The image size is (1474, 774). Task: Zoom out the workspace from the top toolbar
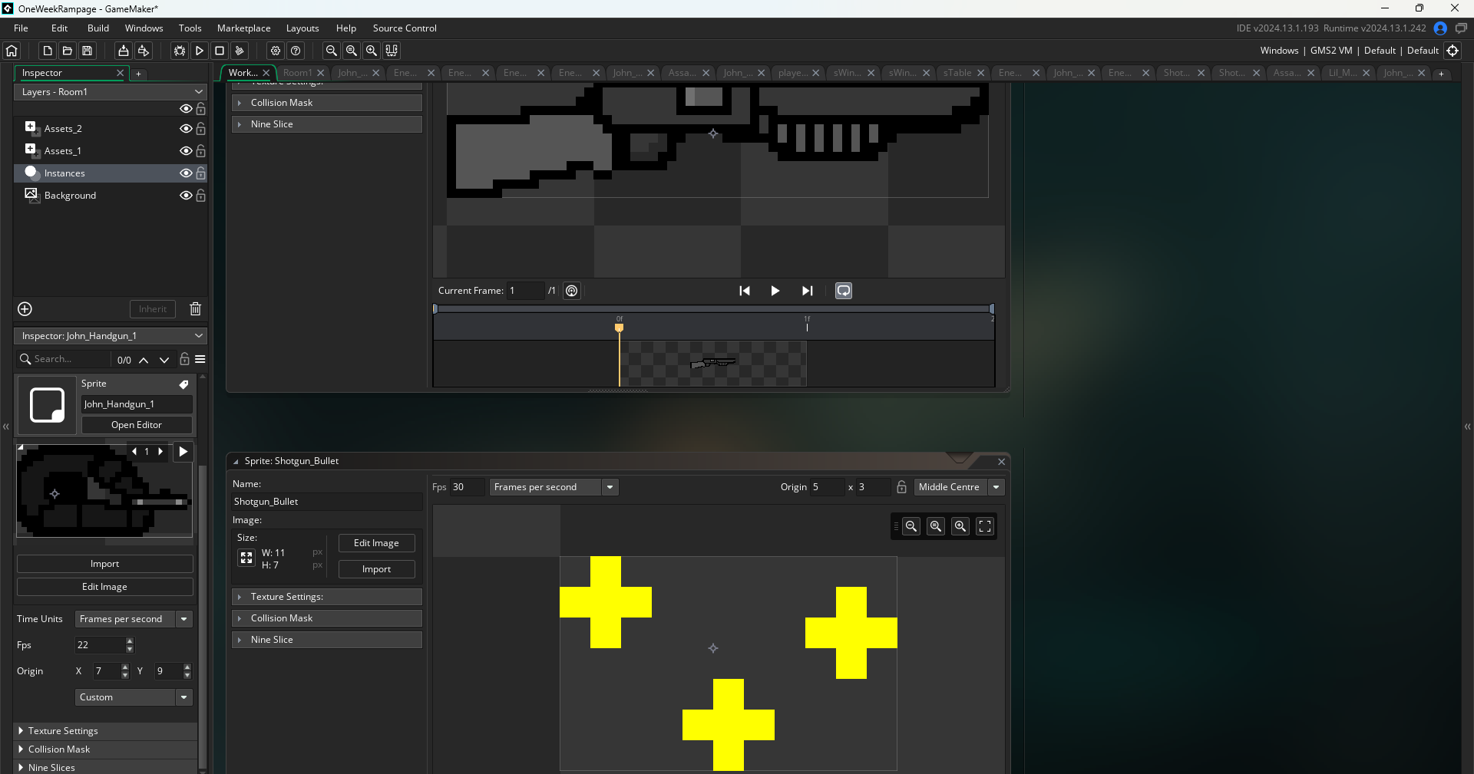tap(332, 51)
